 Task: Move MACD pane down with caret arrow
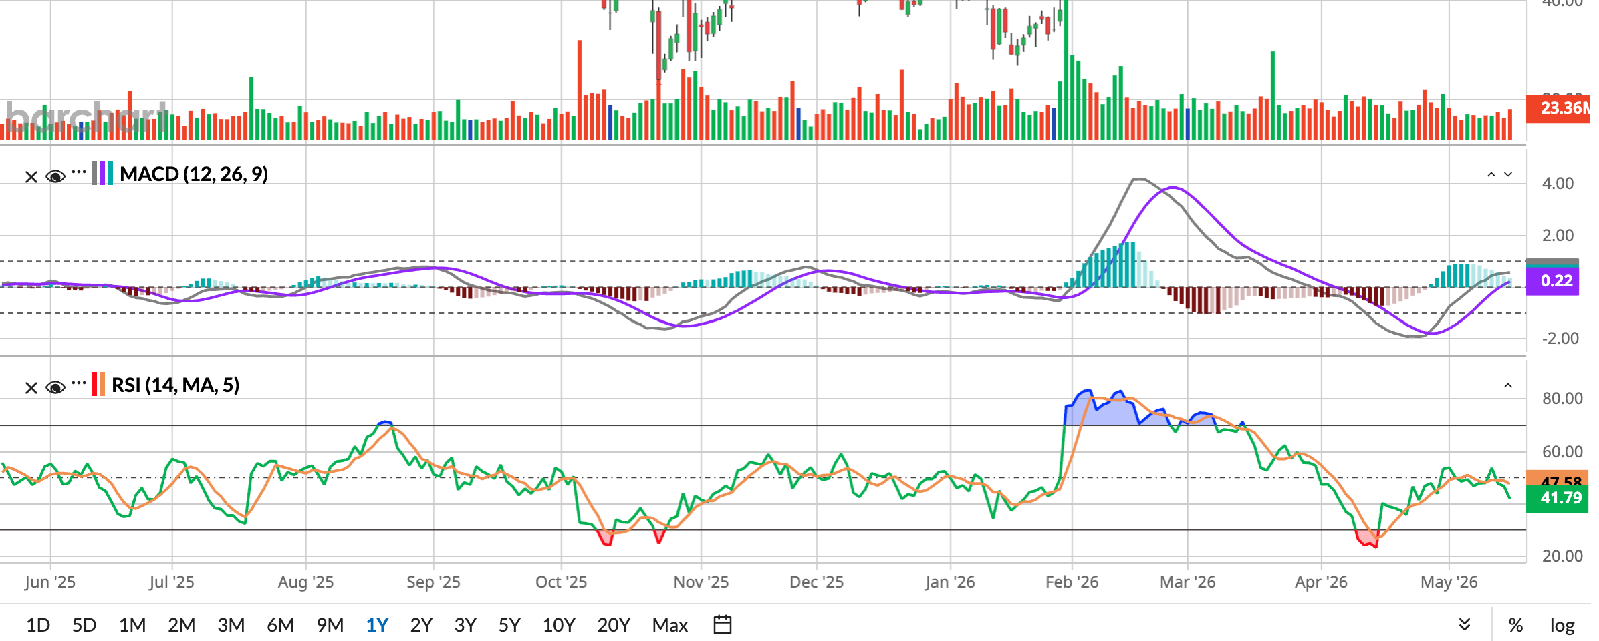pos(1508,174)
